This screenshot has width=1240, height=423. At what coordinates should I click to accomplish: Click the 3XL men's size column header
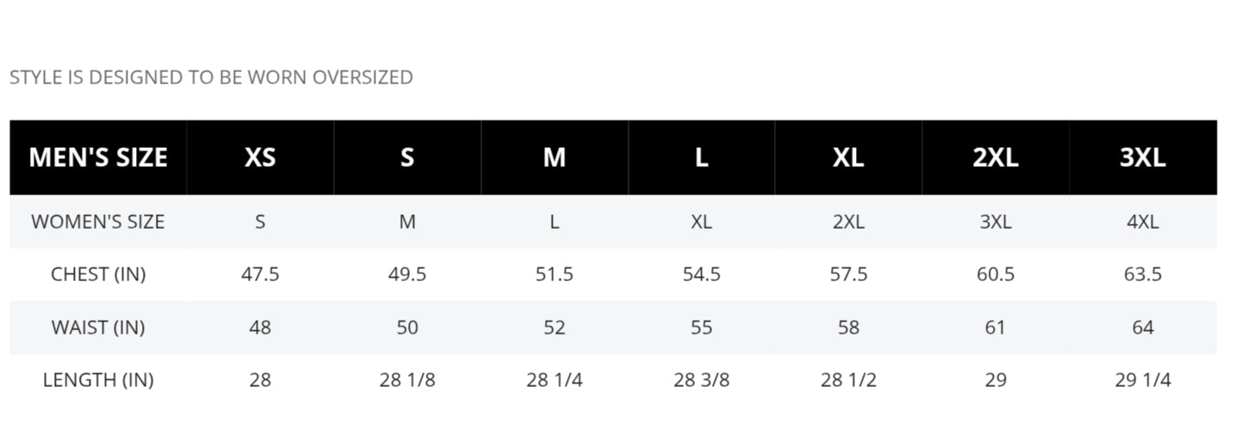tap(1143, 157)
